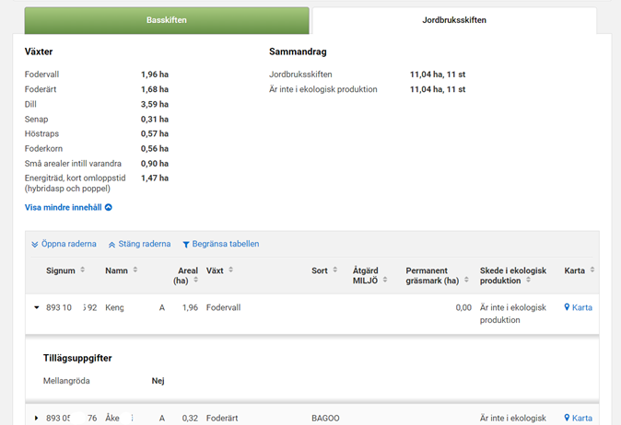Open the Jordbrukssskiften tab
The width and height of the screenshot is (621, 425).
(x=453, y=20)
